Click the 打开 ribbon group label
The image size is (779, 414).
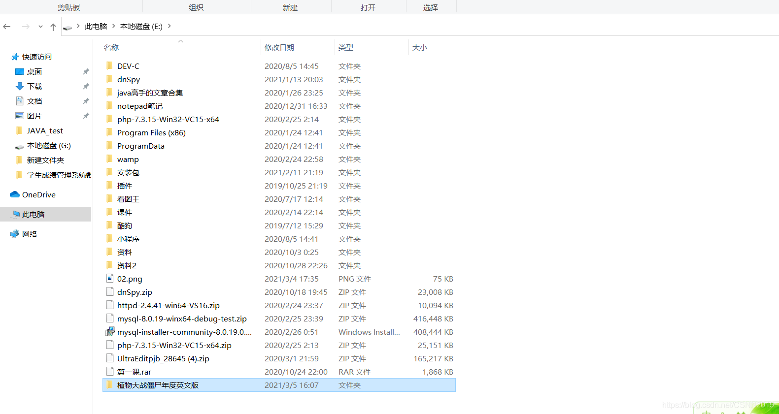coord(368,8)
